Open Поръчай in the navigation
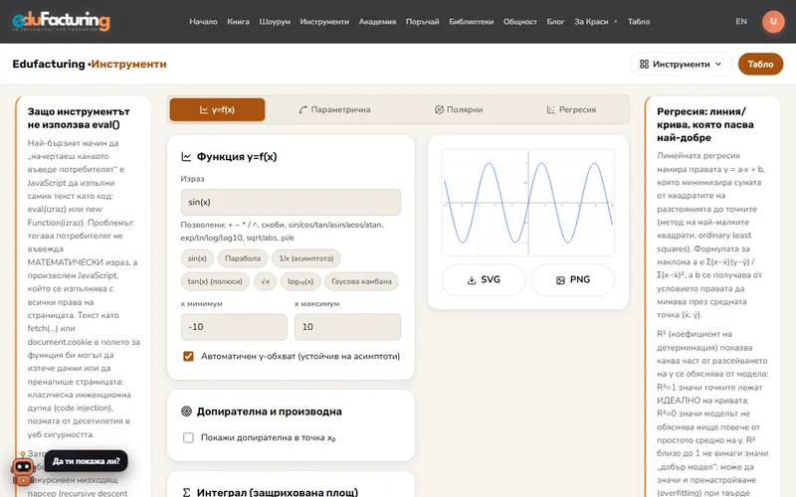Screen dimensions: 796x497 (422, 21)
